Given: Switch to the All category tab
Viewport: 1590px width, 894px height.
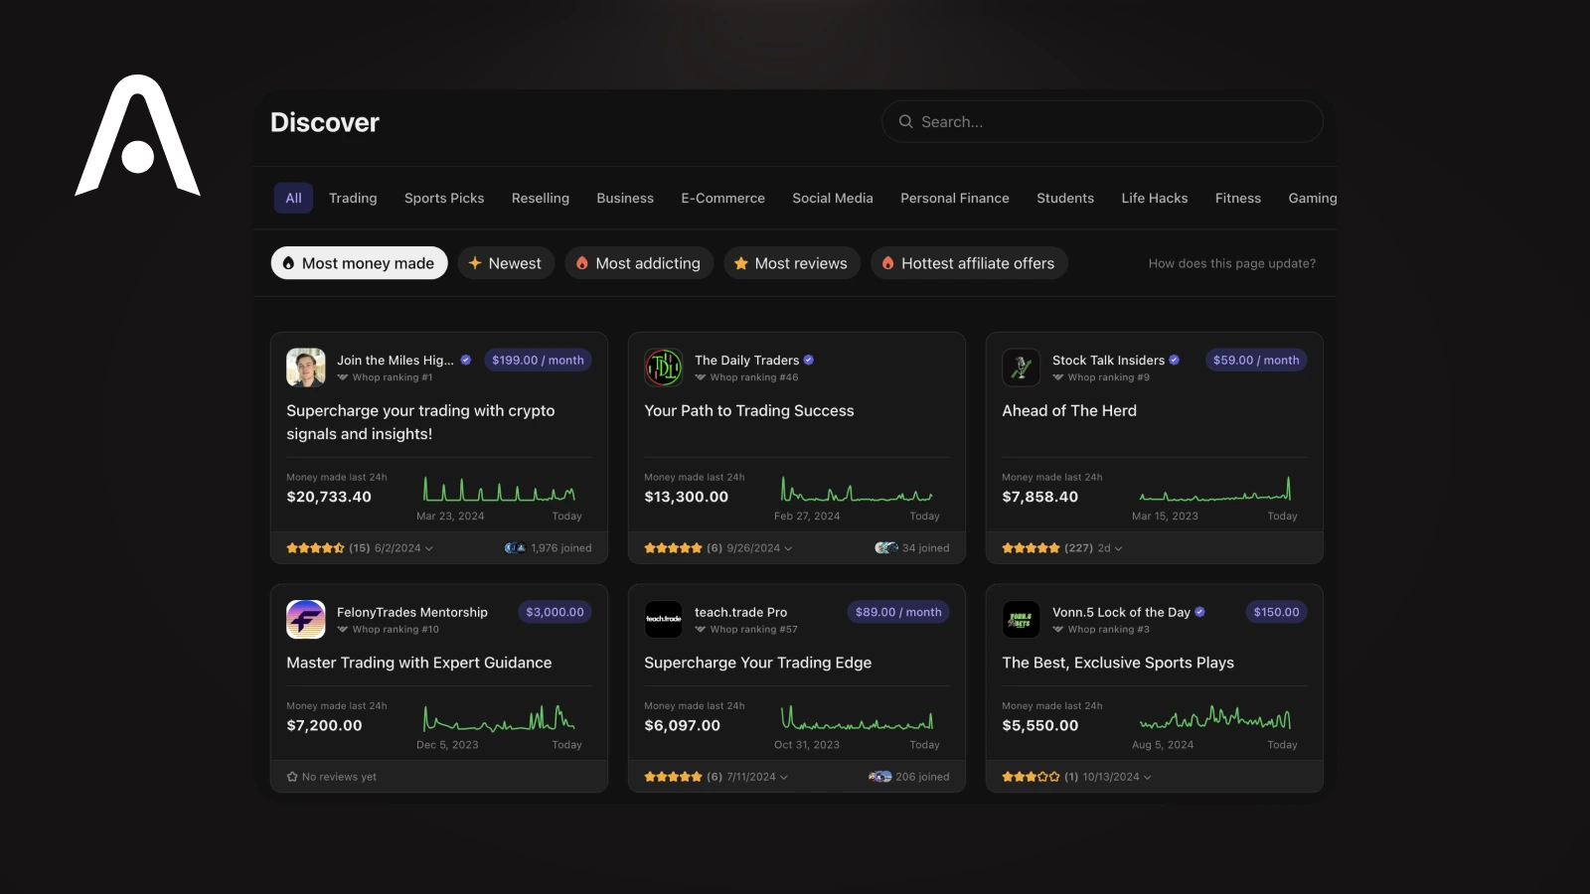Looking at the screenshot, I should pyautogui.click(x=293, y=198).
